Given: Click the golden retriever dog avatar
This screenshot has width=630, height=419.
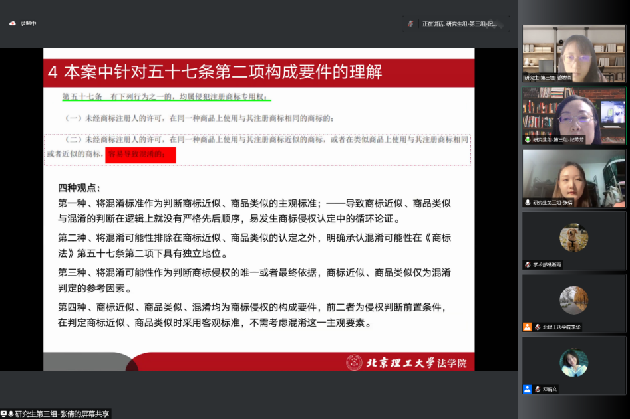Looking at the screenshot, I should coord(573,237).
